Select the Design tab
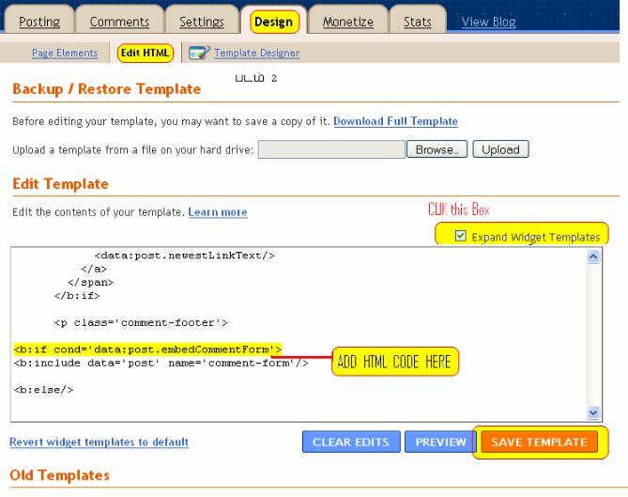The height and width of the screenshot is (497, 628). click(274, 22)
